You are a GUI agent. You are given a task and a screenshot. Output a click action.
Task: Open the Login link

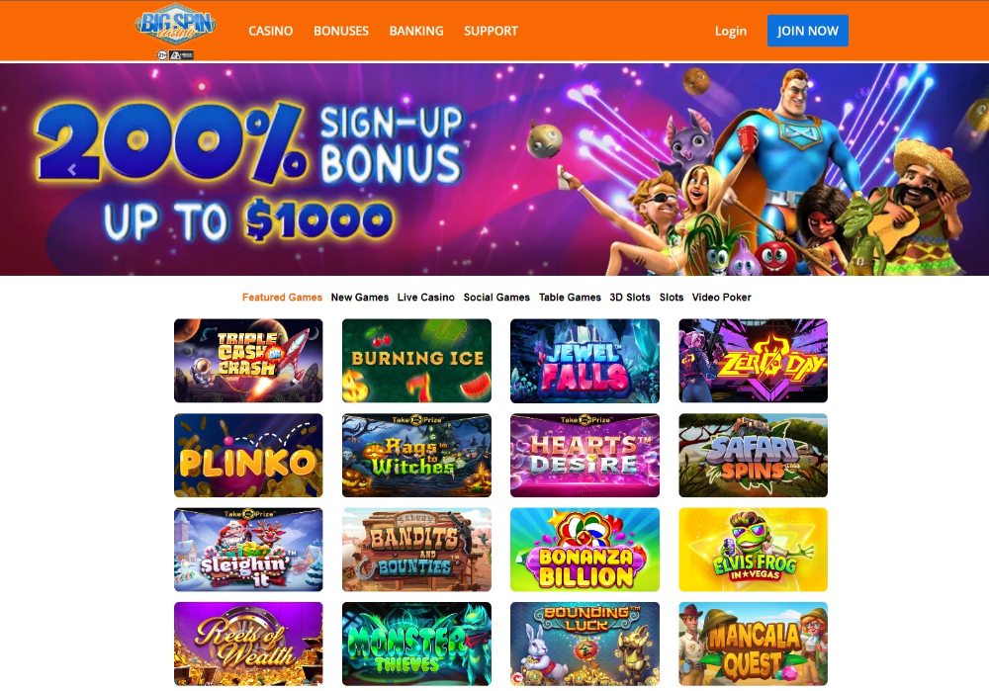pyautogui.click(x=731, y=31)
